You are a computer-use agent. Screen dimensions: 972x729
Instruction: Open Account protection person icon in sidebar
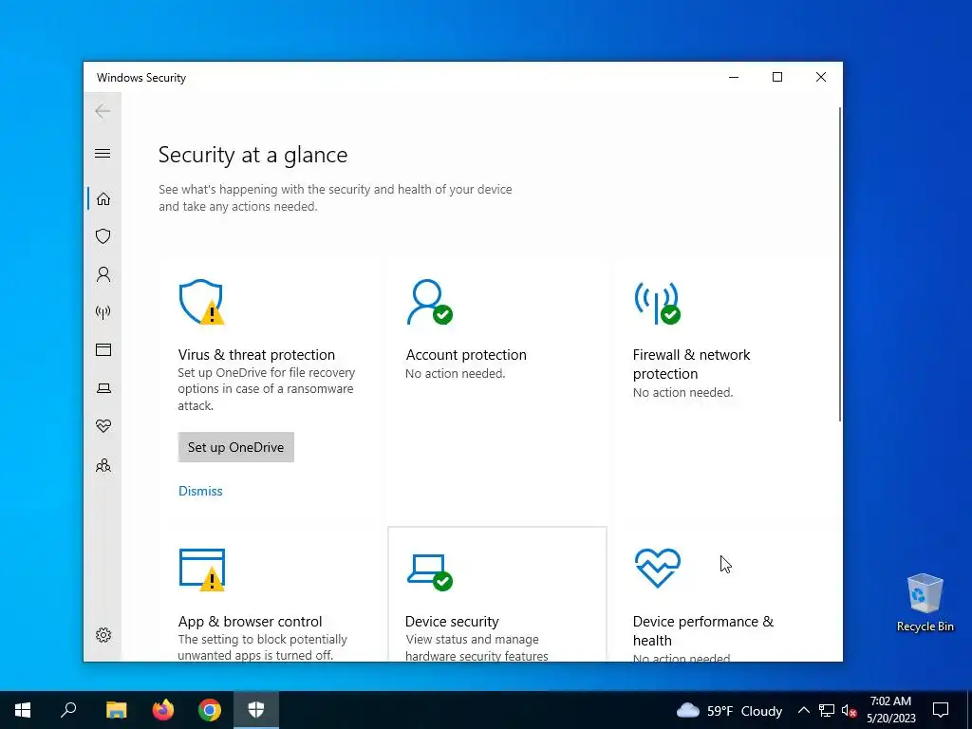point(103,274)
